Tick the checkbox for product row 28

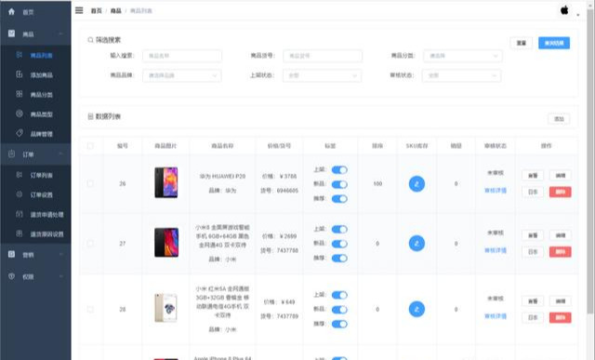(x=90, y=309)
